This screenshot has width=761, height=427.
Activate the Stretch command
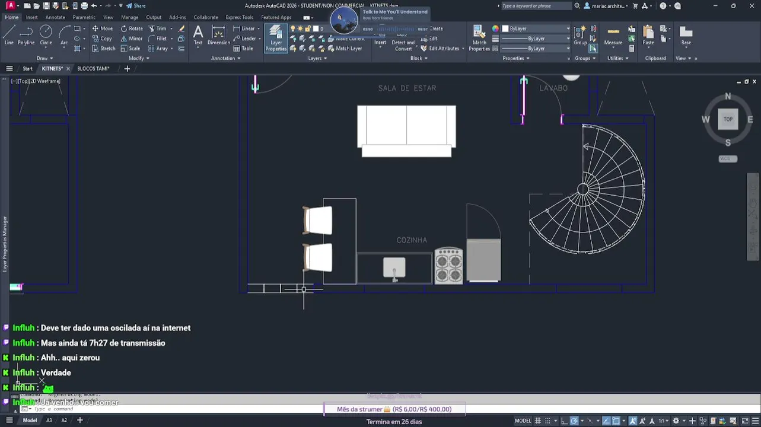point(103,49)
